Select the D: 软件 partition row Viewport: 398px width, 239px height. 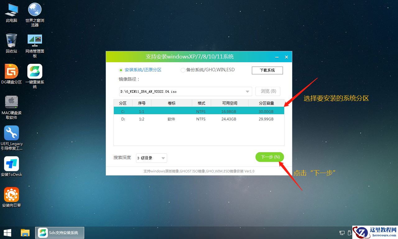click(199, 119)
